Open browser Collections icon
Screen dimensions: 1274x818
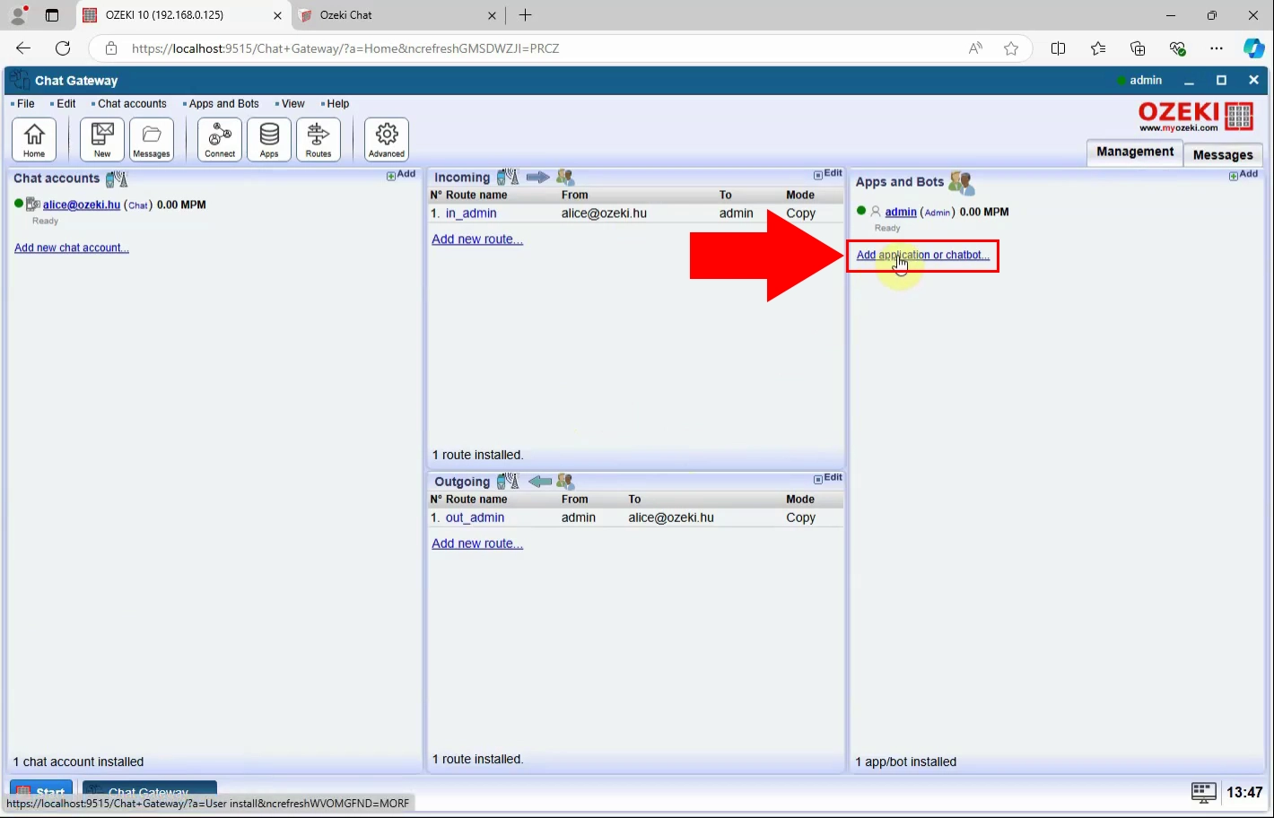tap(1138, 48)
